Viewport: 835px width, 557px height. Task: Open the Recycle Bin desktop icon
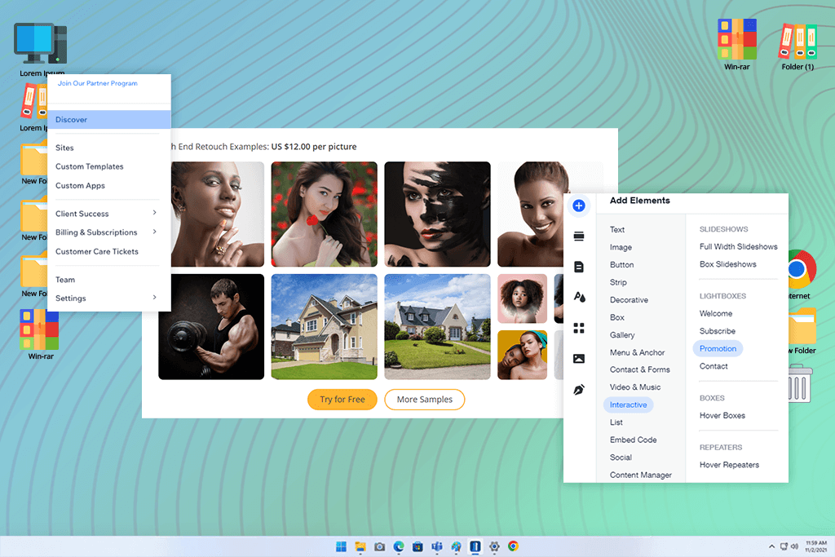pyautogui.click(x=800, y=382)
